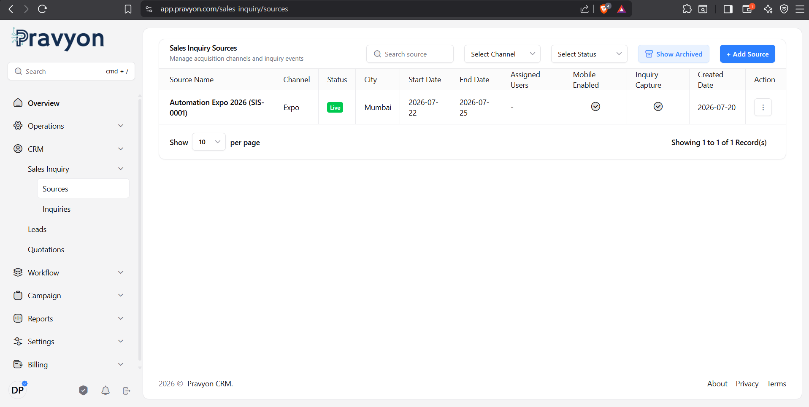This screenshot has height=407, width=809.
Task: Open the Terms link in footer
Action: [x=776, y=383]
